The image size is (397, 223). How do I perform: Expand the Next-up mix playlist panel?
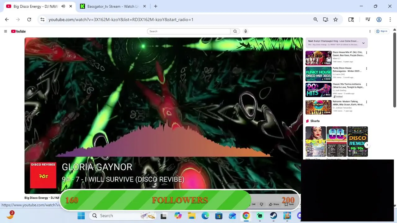pyautogui.click(x=364, y=43)
